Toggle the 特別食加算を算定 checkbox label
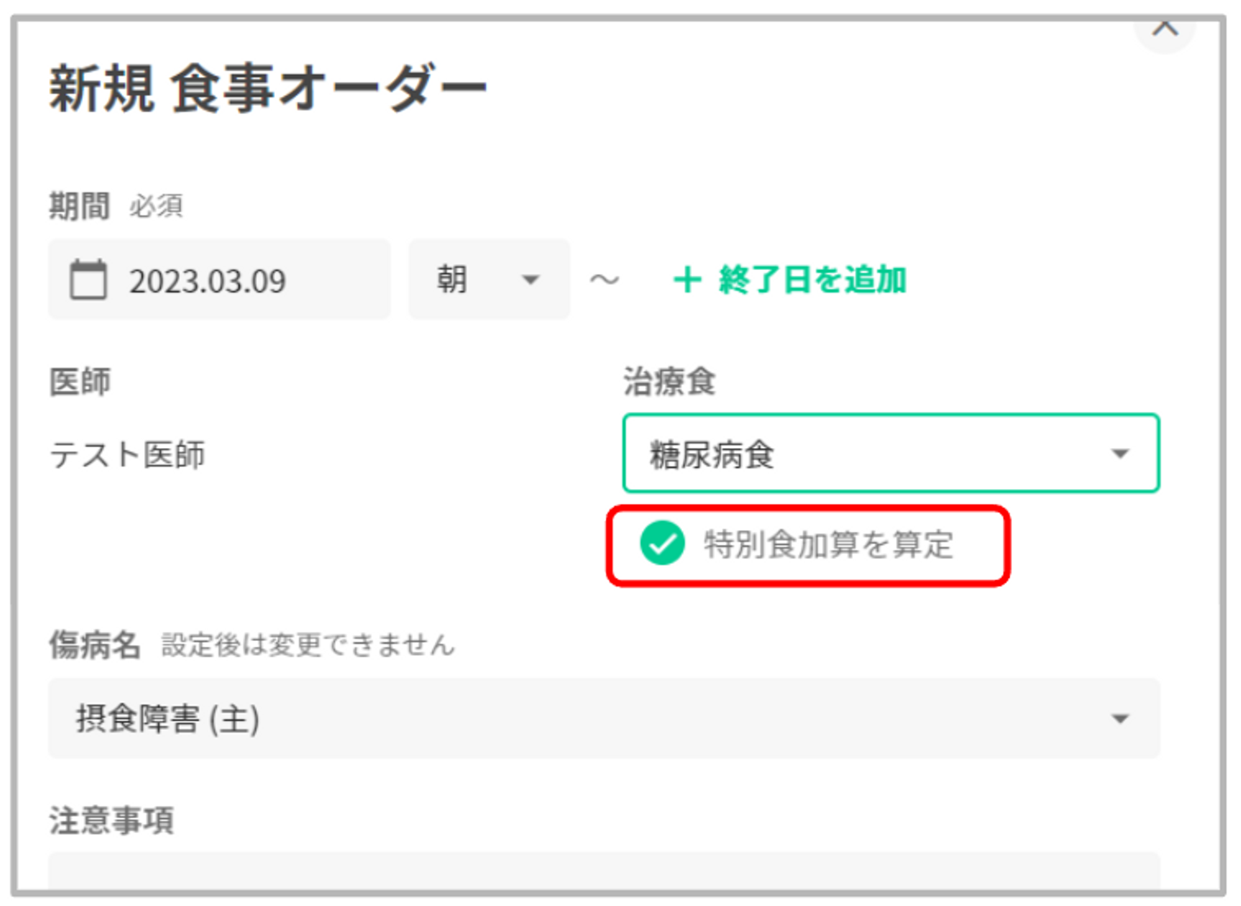This screenshot has height=906, width=1241. click(x=828, y=545)
